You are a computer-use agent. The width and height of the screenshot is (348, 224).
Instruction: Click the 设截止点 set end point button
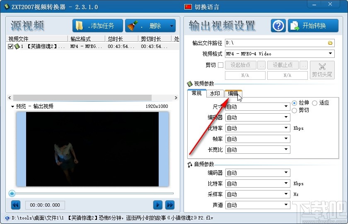pos(283,65)
